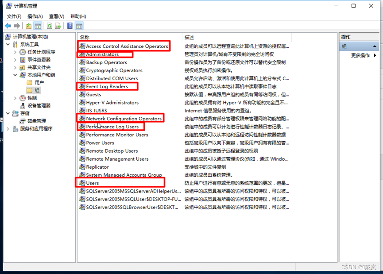This screenshot has width=383, height=274.
Task: Toggle the Action pane toolbar icon
Action: 79,26
